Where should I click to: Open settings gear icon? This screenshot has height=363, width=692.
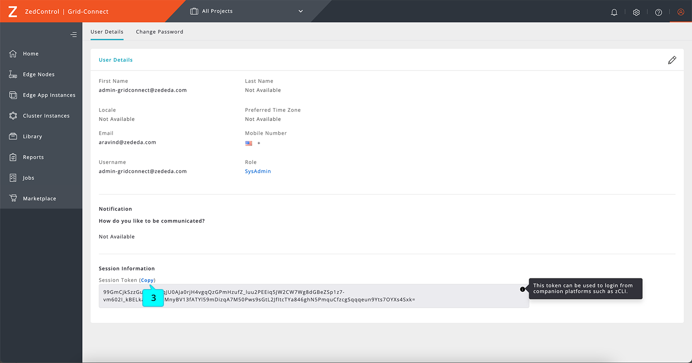pyautogui.click(x=636, y=12)
